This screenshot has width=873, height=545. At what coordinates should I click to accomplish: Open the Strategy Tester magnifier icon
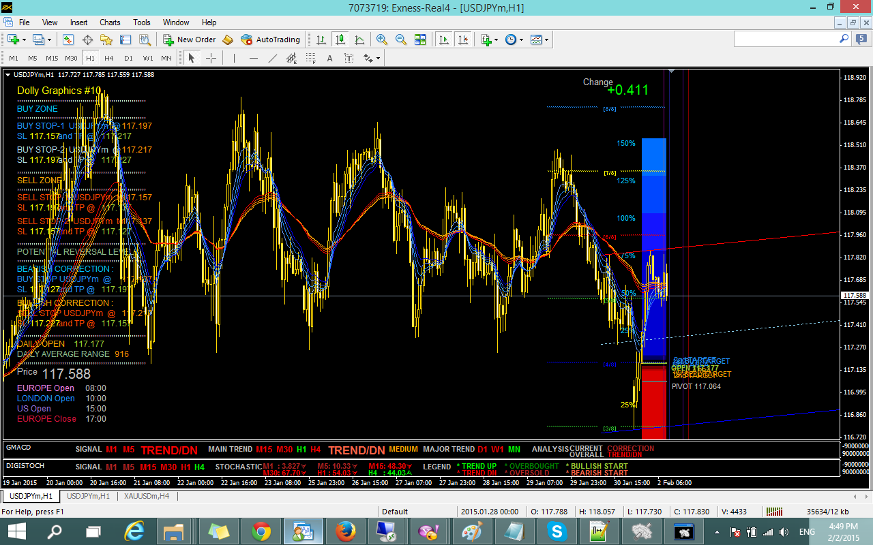point(145,40)
